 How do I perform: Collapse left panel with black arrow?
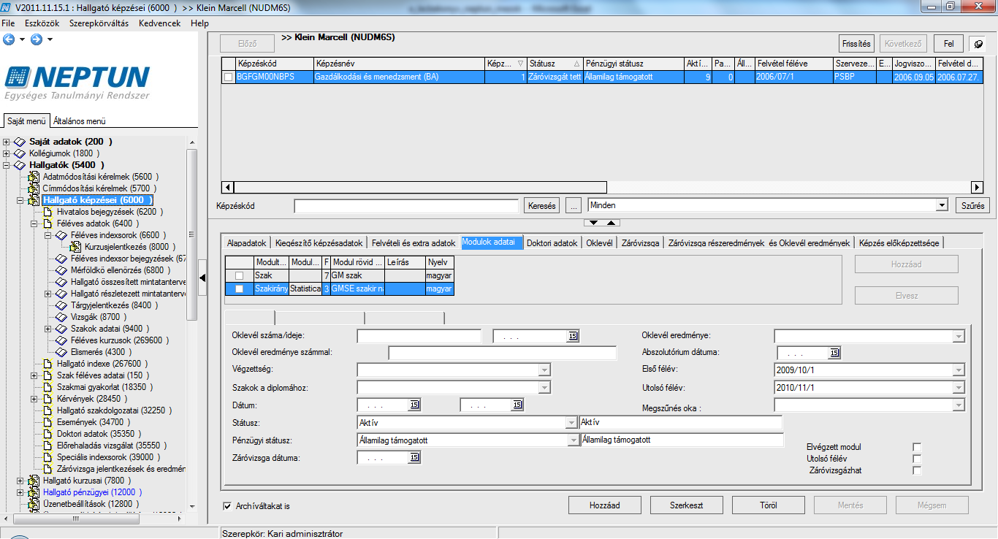tap(203, 276)
